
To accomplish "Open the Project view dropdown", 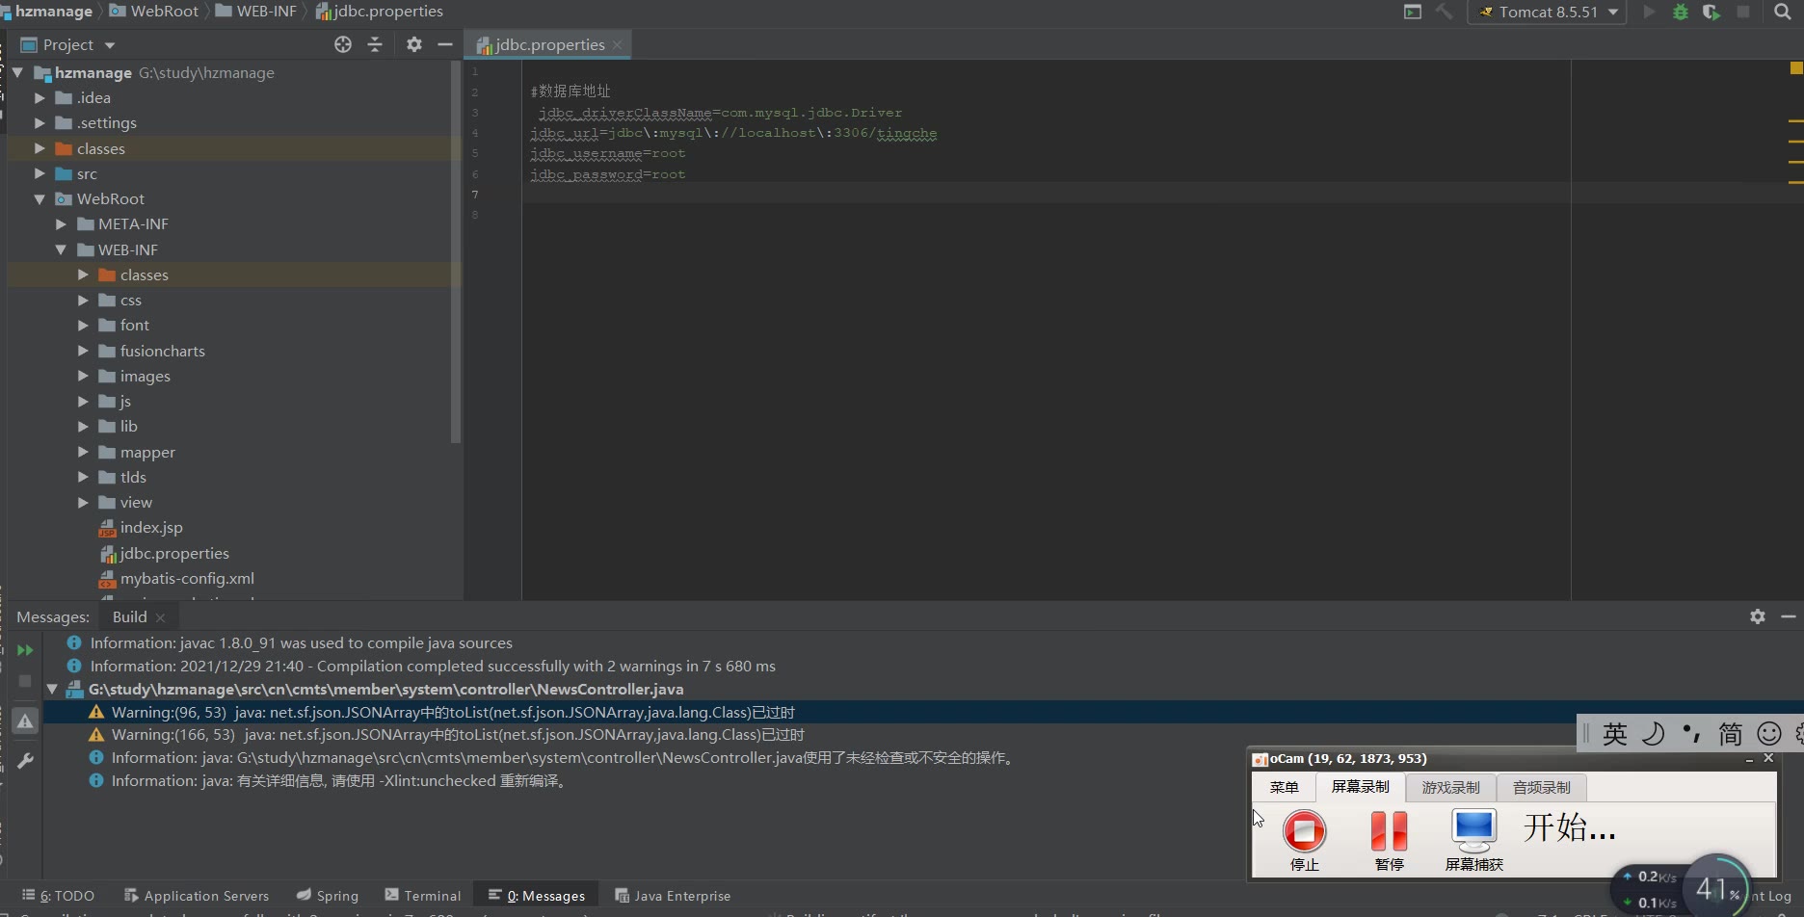I will tap(67, 44).
